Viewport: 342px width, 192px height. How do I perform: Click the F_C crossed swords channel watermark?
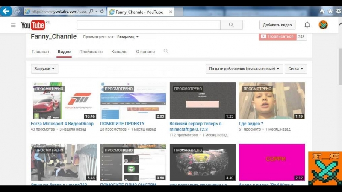[x=325, y=169]
